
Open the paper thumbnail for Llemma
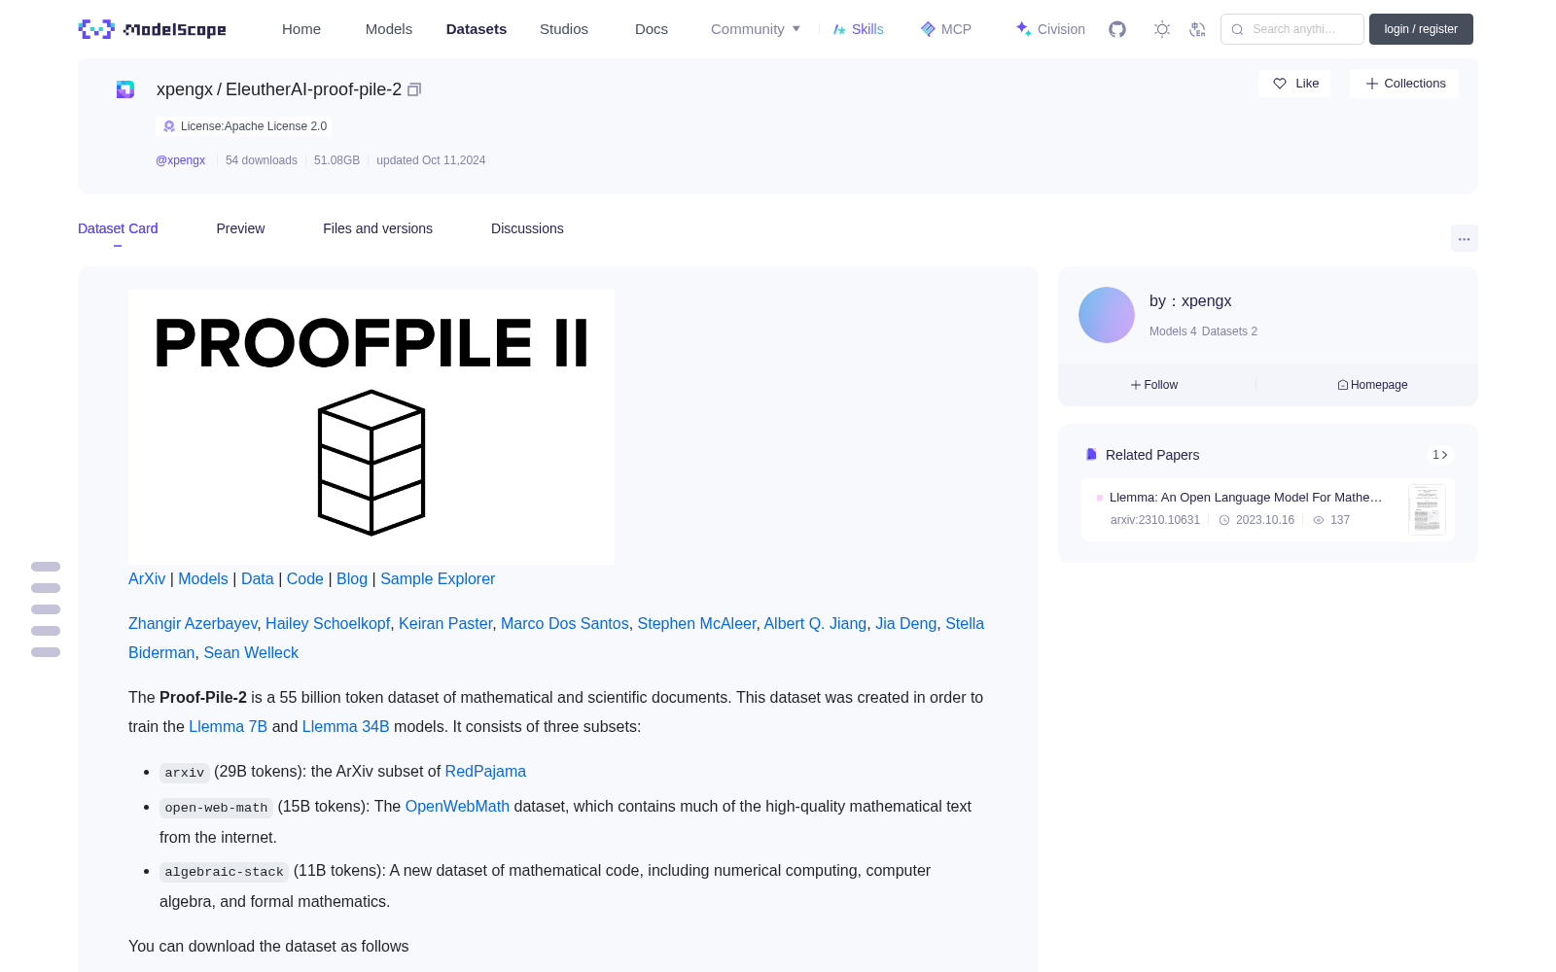tap(1427, 509)
